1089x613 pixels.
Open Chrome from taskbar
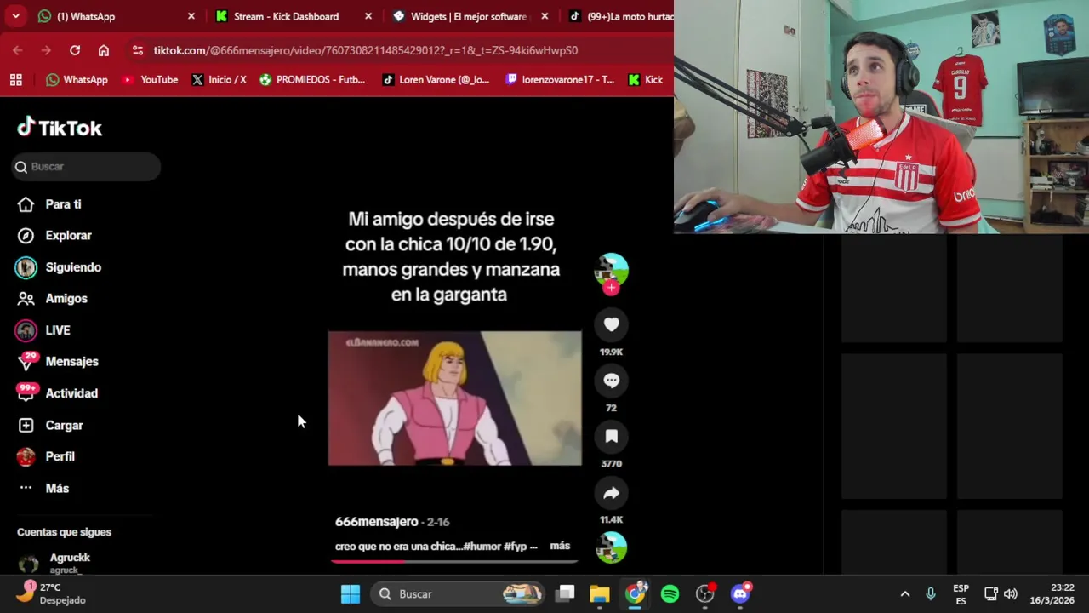pyautogui.click(x=636, y=594)
